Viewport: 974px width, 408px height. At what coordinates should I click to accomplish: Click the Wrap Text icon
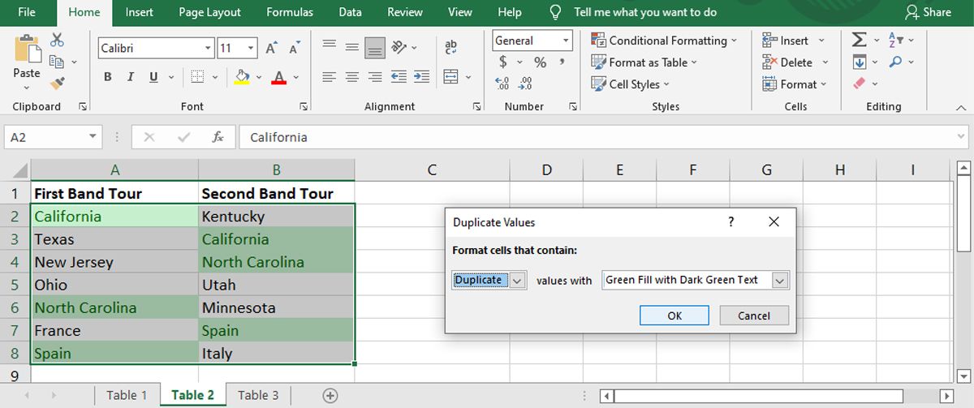click(451, 48)
